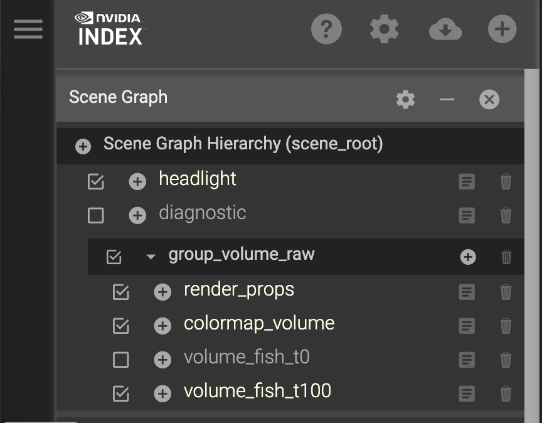Click the NVIDIA INDEX logo
Viewport: 542px width, 423px height.
pyautogui.click(x=111, y=29)
